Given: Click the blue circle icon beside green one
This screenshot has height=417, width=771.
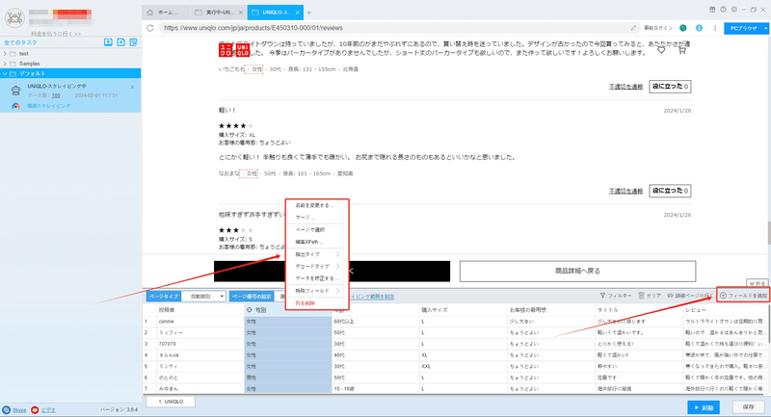Looking at the screenshot, I should pyautogui.click(x=699, y=28).
